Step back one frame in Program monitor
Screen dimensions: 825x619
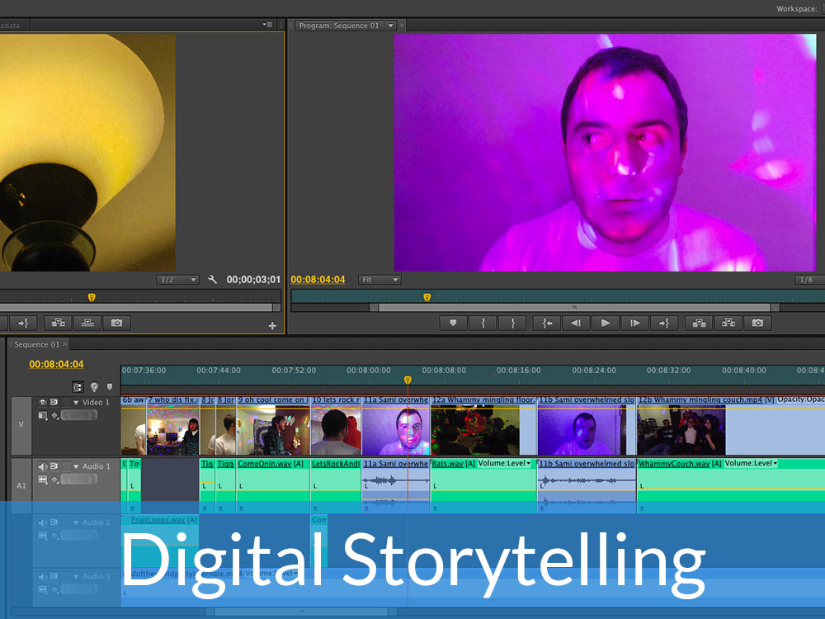click(576, 323)
